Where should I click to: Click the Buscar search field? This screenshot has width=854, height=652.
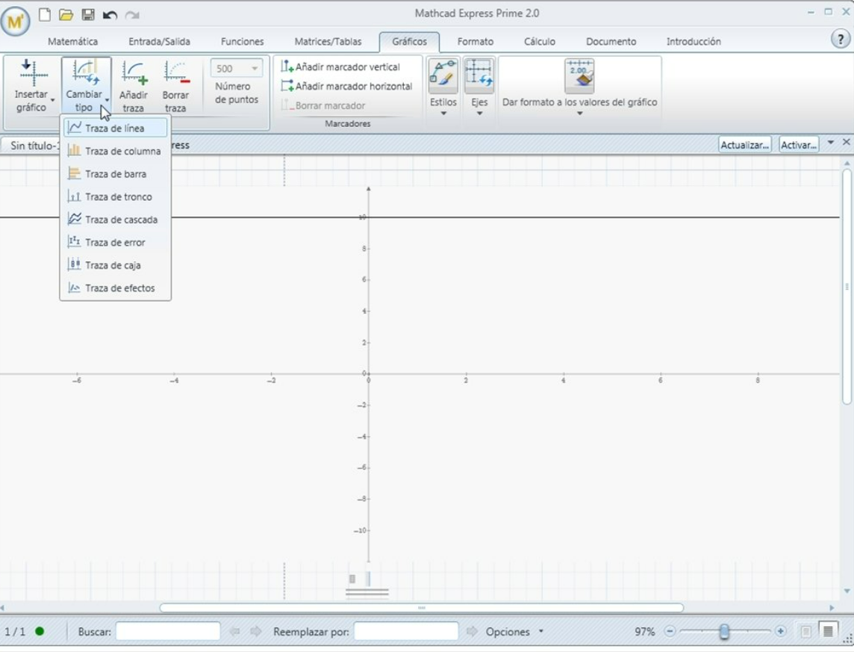pyautogui.click(x=168, y=631)
